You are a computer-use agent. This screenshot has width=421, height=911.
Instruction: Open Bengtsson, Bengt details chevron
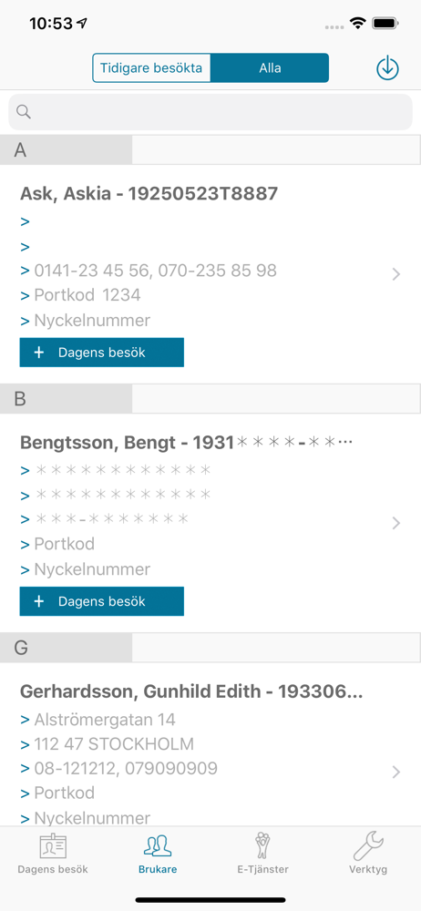tap(396, 523)
